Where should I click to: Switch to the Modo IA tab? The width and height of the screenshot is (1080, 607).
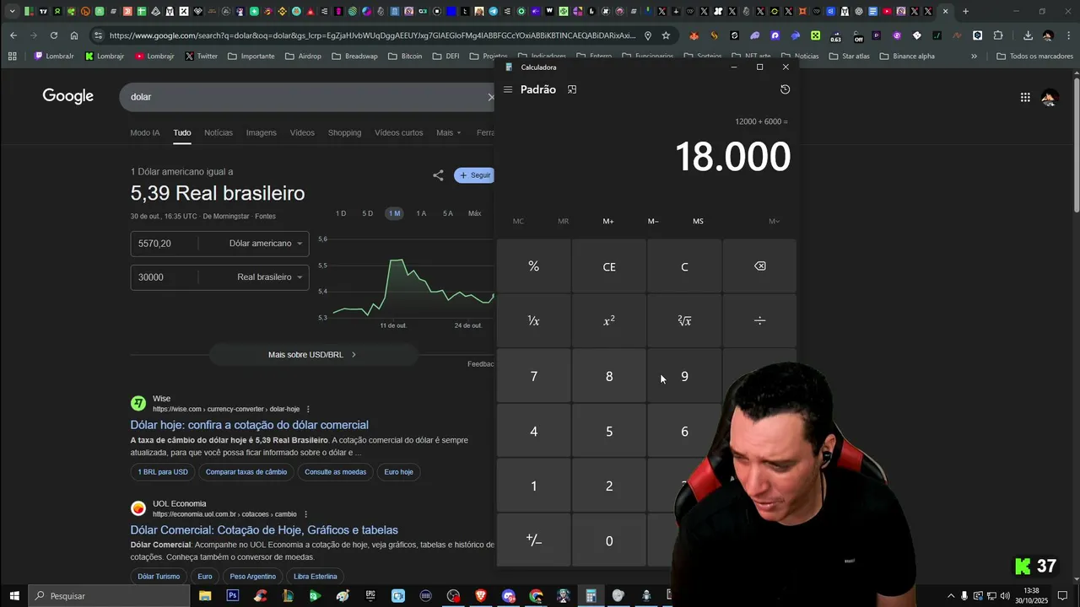(x=145, y=132)
